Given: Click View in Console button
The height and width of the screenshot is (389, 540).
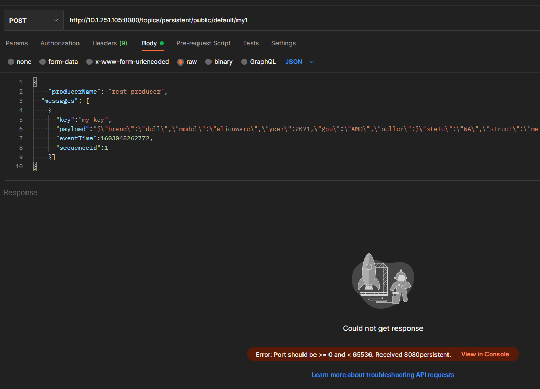Looking at the screenshot, I should (485, 354).
